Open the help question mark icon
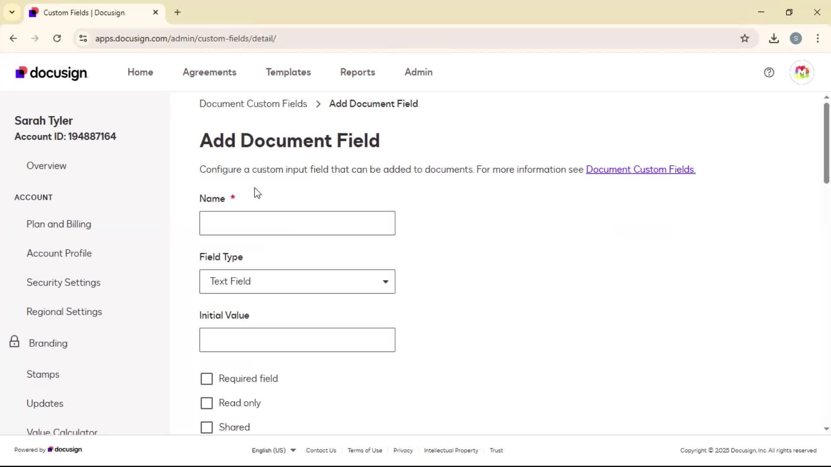Image resolution: width=831 pixels, height=467 pixels. 769,72
